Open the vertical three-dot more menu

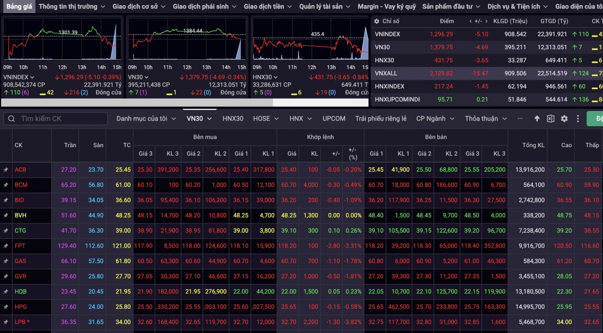click(578, 119)
